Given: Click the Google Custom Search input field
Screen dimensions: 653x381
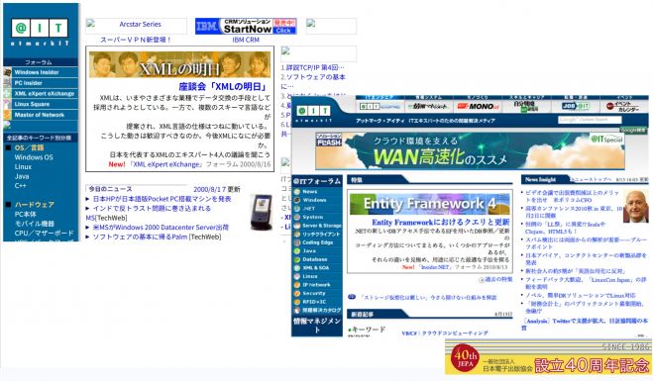Looking at the screenshot, I should point(590,120).
